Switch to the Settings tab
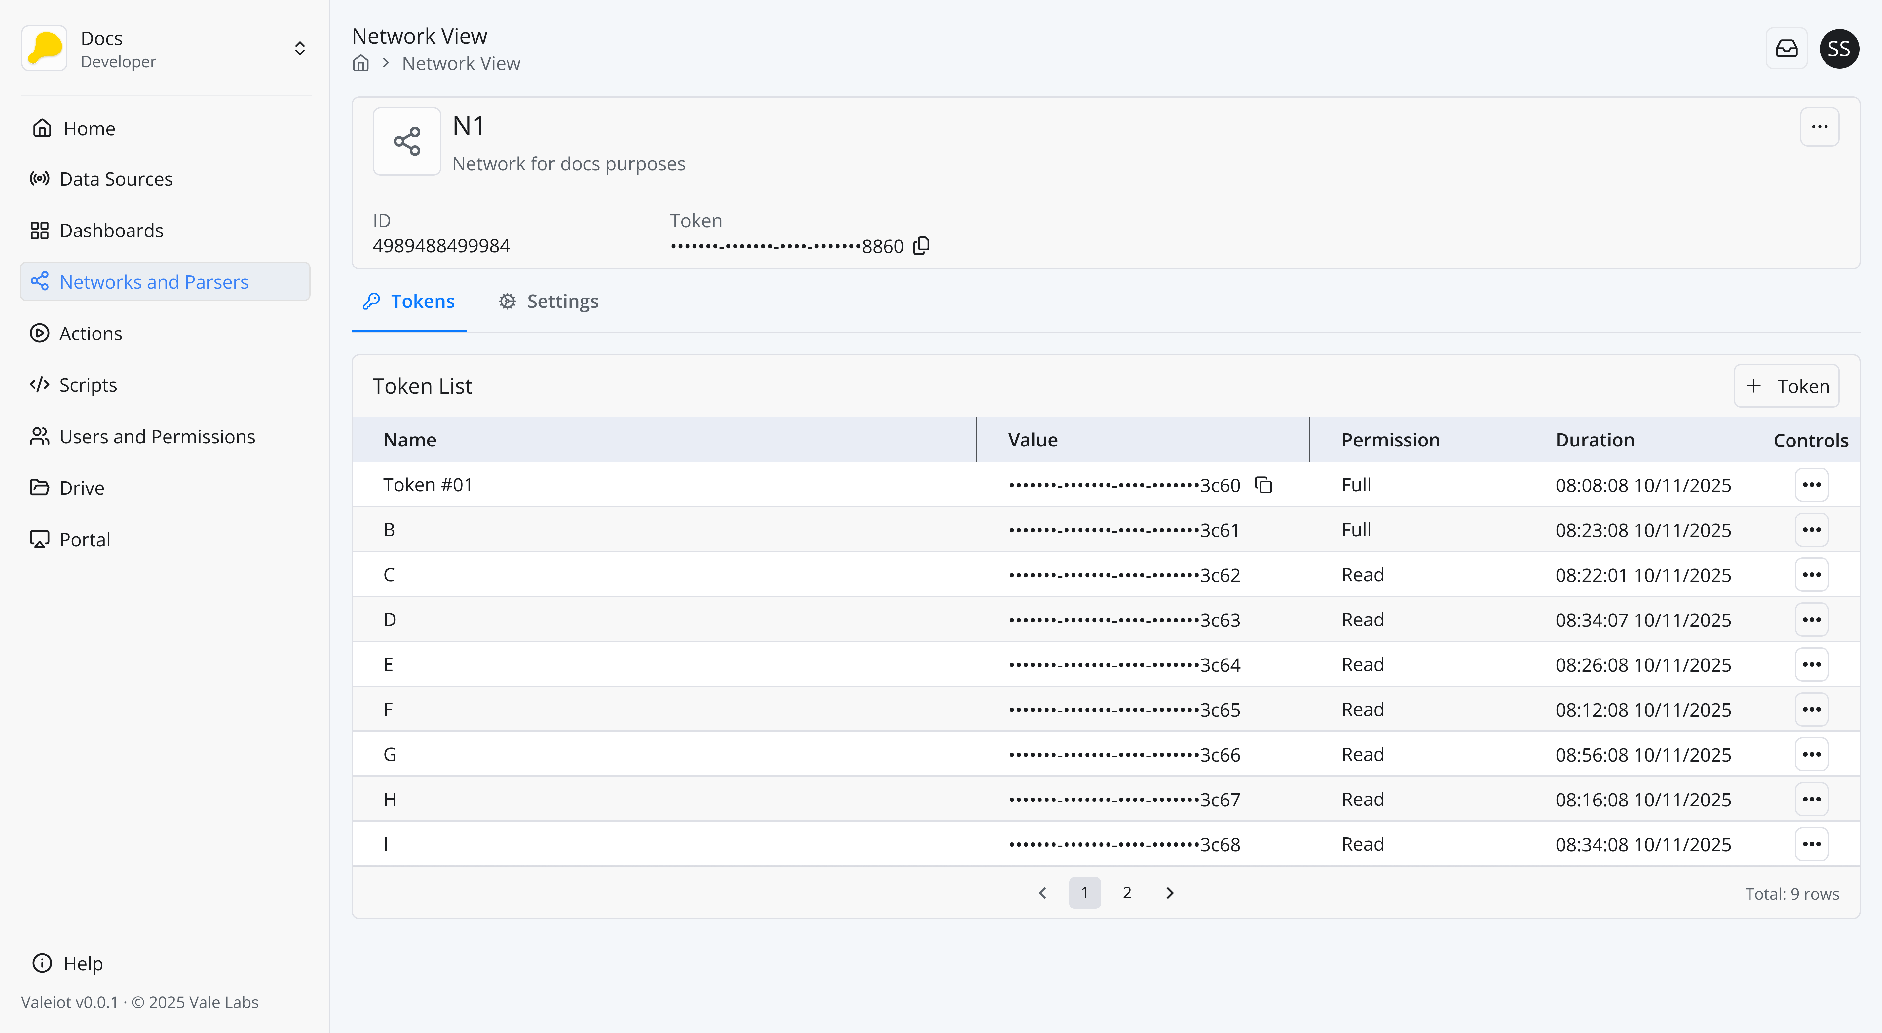The width and height of the screenshot is (1882, 1033). click(x=549, y=302)
